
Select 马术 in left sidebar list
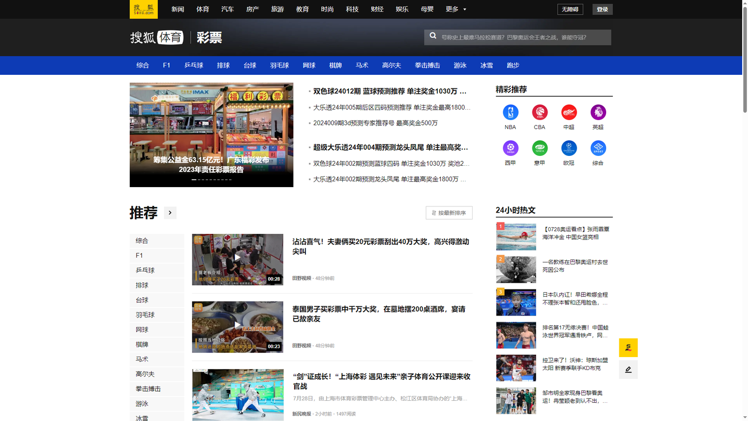point(157,359)
